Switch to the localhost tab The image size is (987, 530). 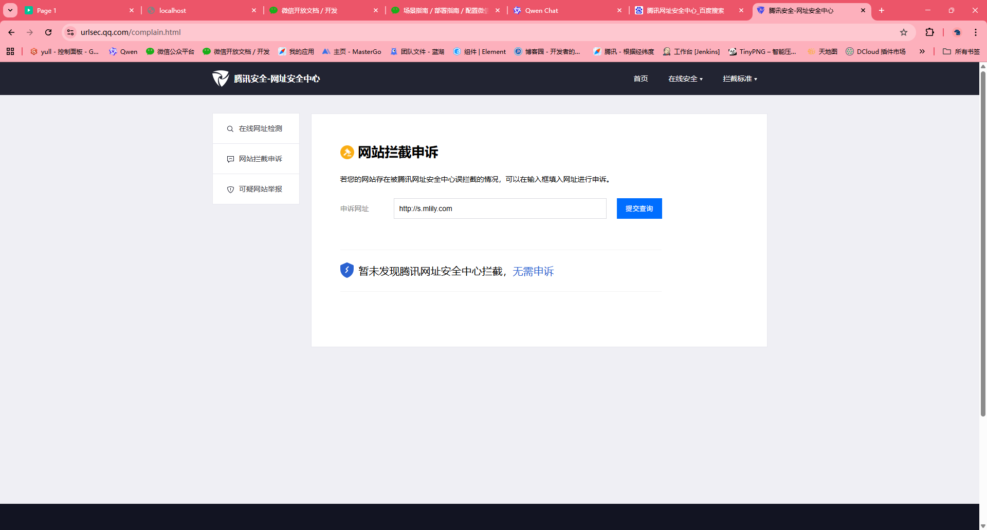pyautogui.click(x=202, y=10)
